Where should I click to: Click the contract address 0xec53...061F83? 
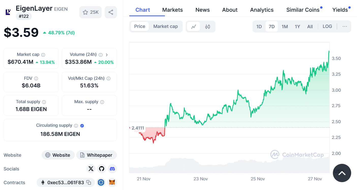(66, 182)
